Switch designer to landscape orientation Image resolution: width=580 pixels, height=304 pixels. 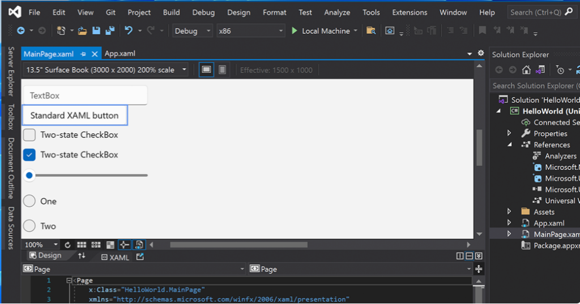tap(207, 70)
